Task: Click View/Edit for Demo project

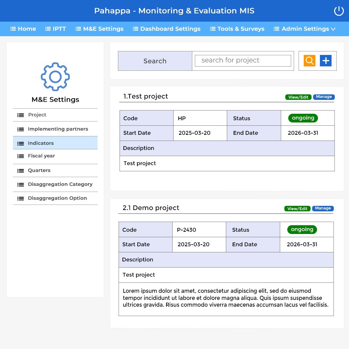Action: click(297, 208)
